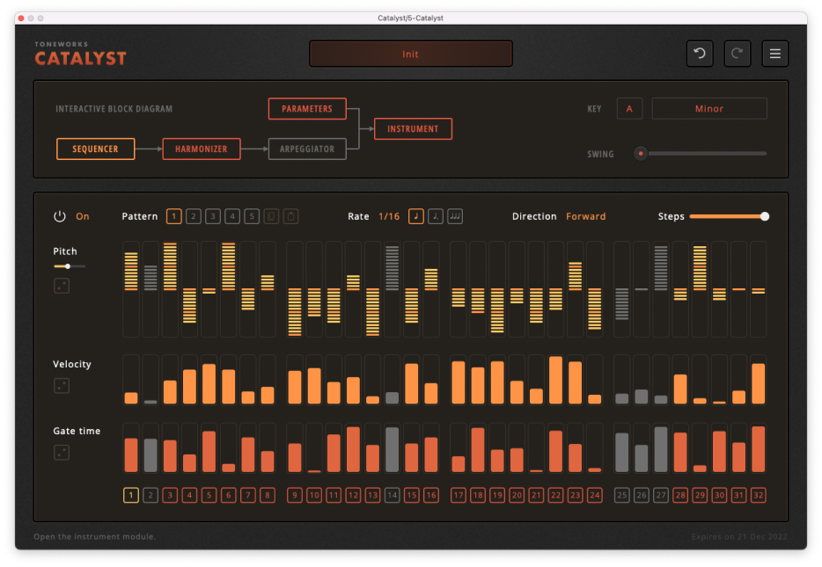
Task: Open the ARPEGGIATOR module
Action: 306,149
